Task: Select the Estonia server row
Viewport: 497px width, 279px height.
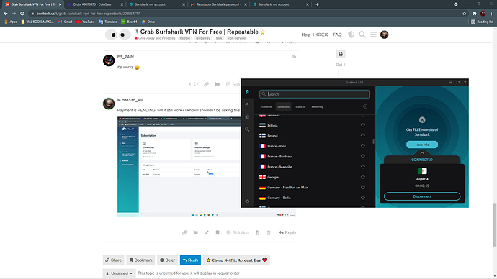Action: [312, 126]
